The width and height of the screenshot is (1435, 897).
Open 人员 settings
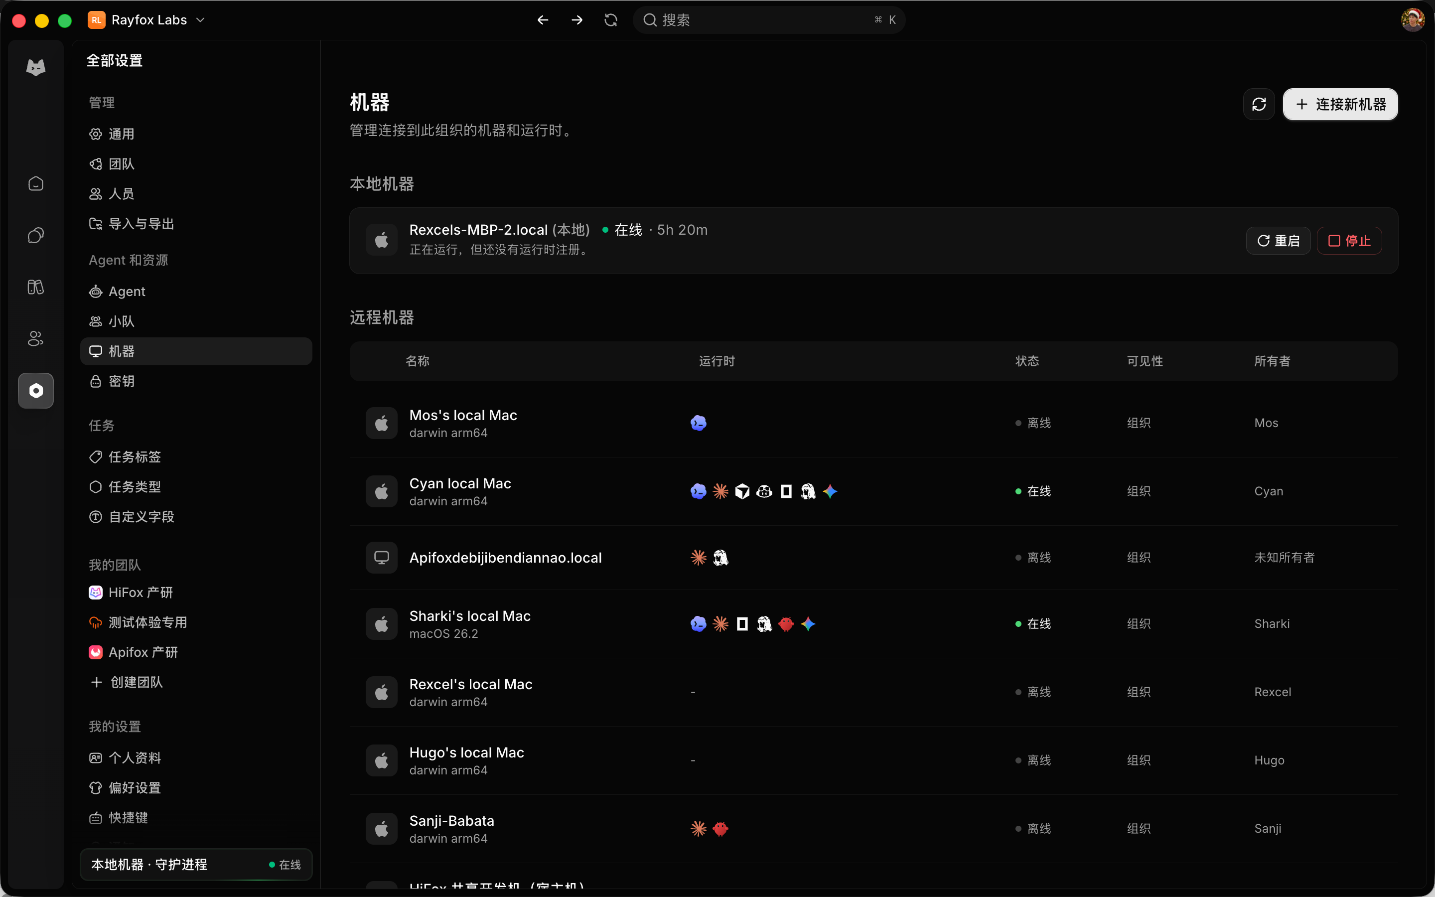tap(196, 194)
